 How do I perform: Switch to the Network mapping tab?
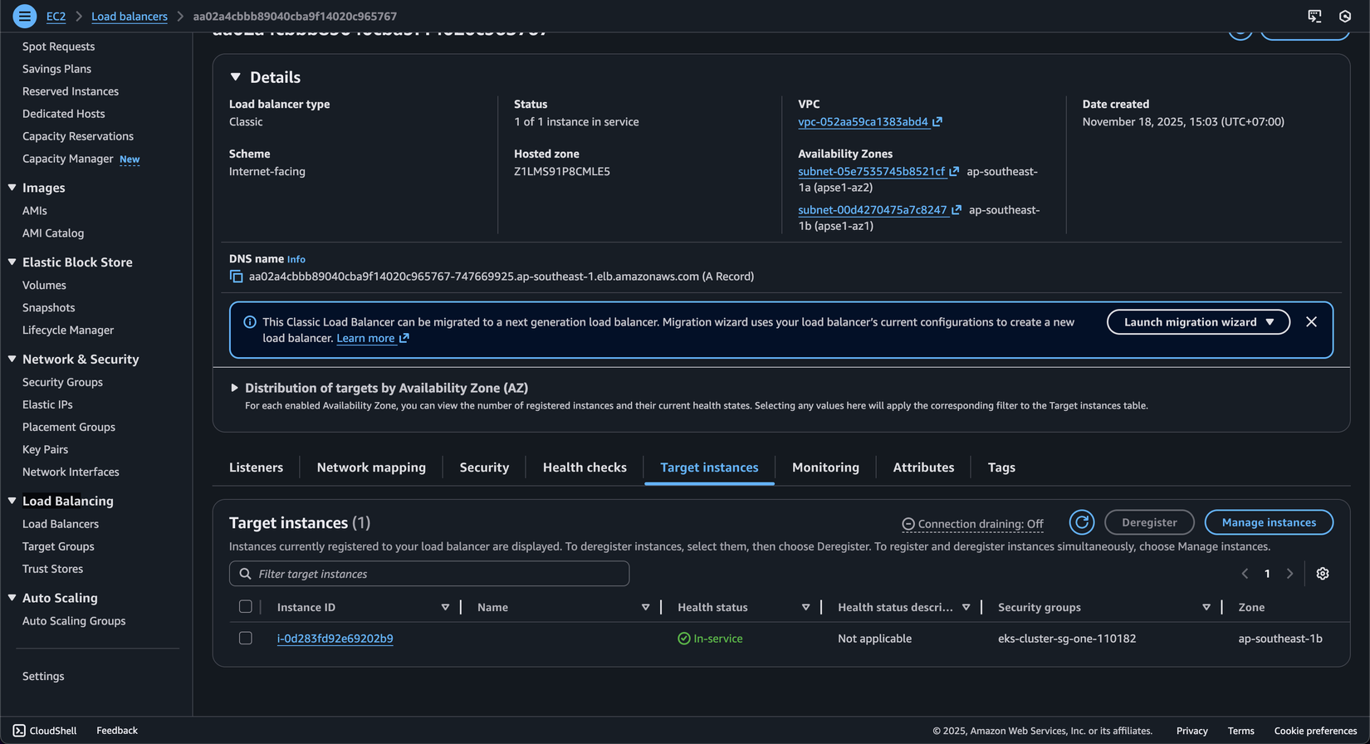[371, 467]
